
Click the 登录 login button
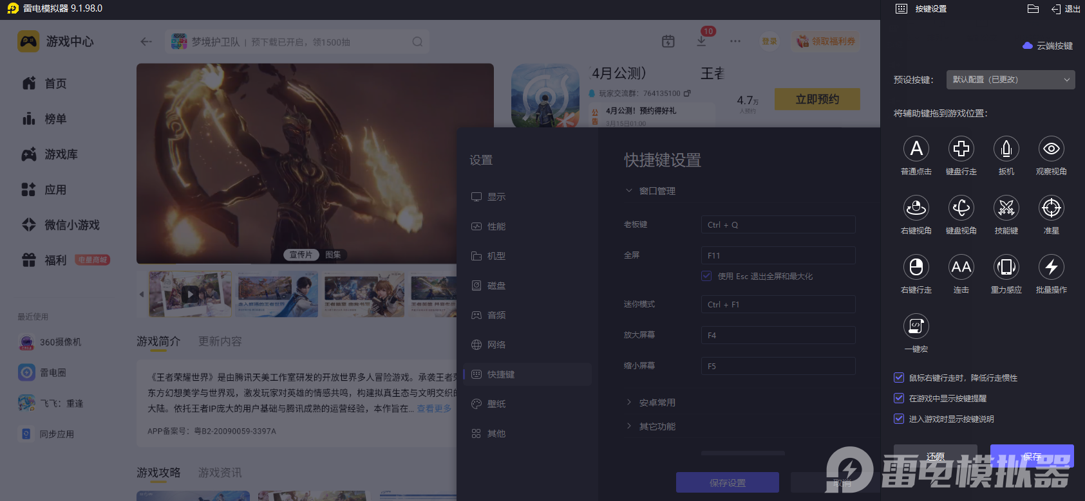pyautogui.click(x=769, y=41)
